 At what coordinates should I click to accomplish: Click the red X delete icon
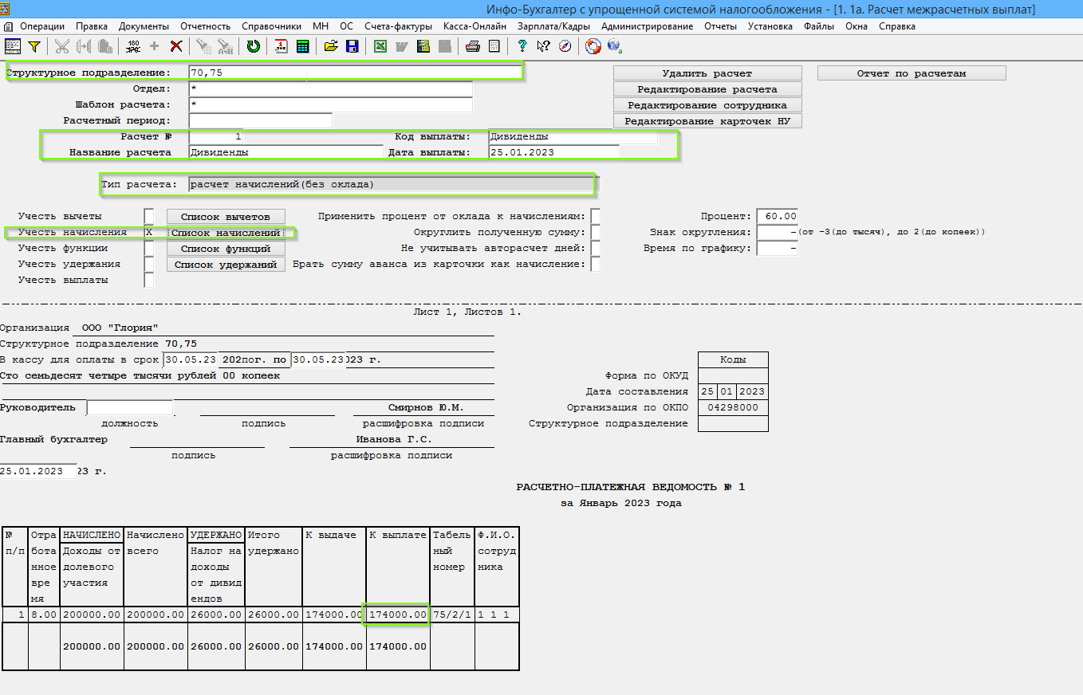pos(176,46)
